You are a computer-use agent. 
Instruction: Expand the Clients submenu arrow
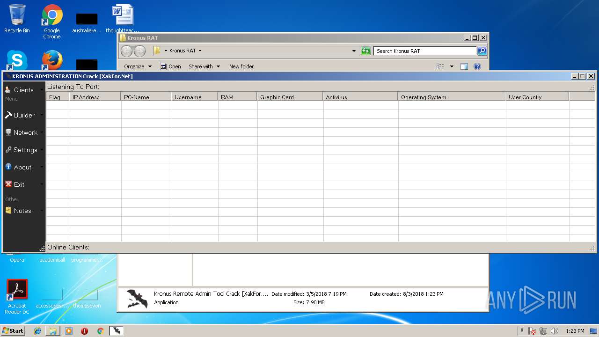(42, 90)
